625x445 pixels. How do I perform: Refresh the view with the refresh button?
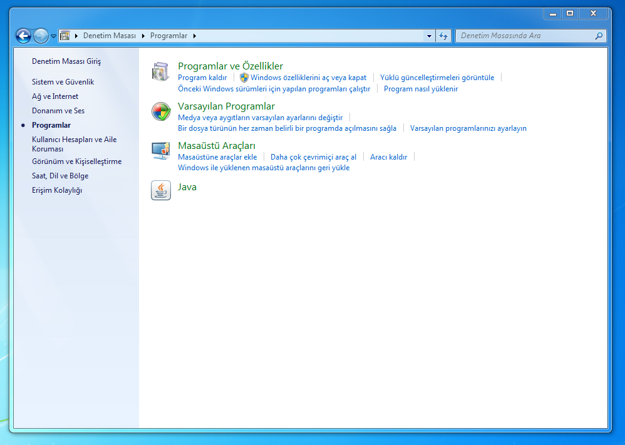pyautogui.click(x=443, y=36)
